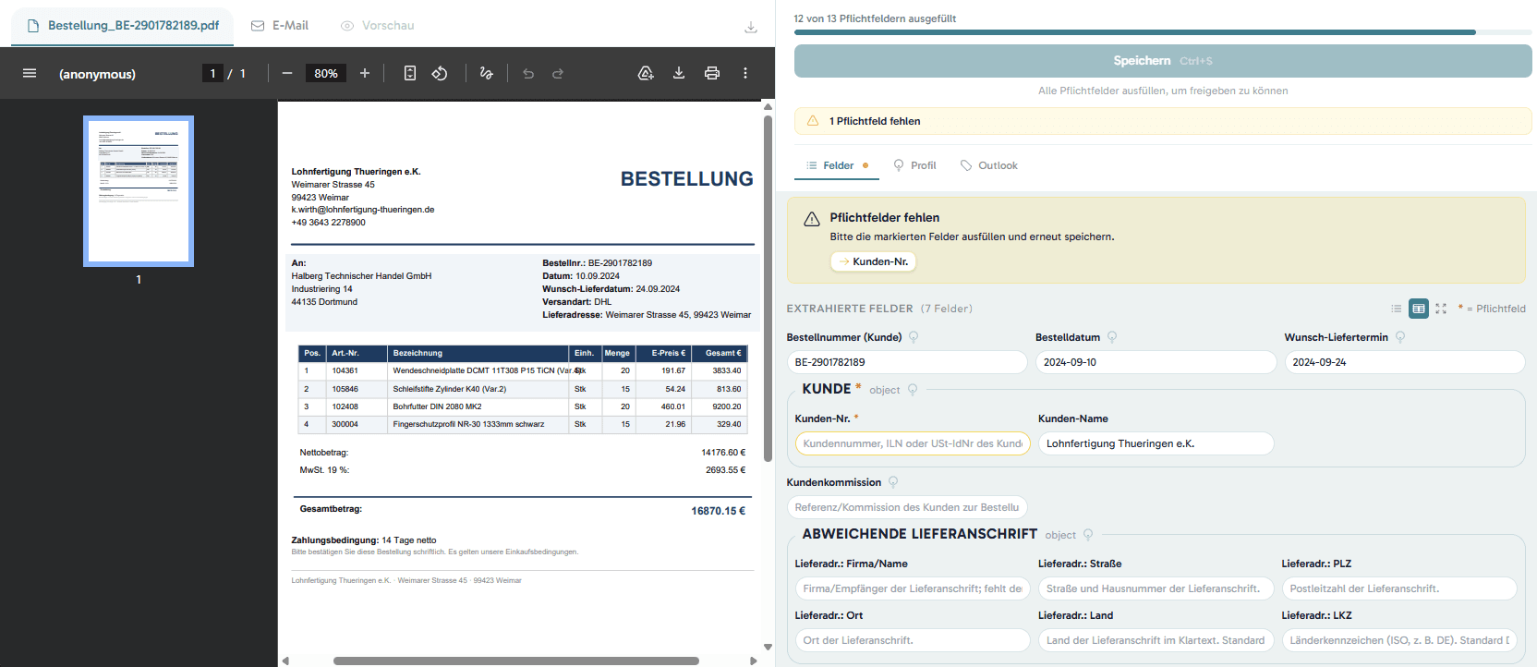
Task: Click the Lieferadr.: LKZ input field
Action: click(x=1399, y=640)
